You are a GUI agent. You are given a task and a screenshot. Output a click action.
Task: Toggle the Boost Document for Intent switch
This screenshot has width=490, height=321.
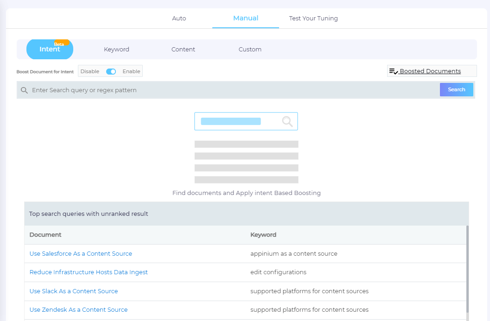(111, 71)
